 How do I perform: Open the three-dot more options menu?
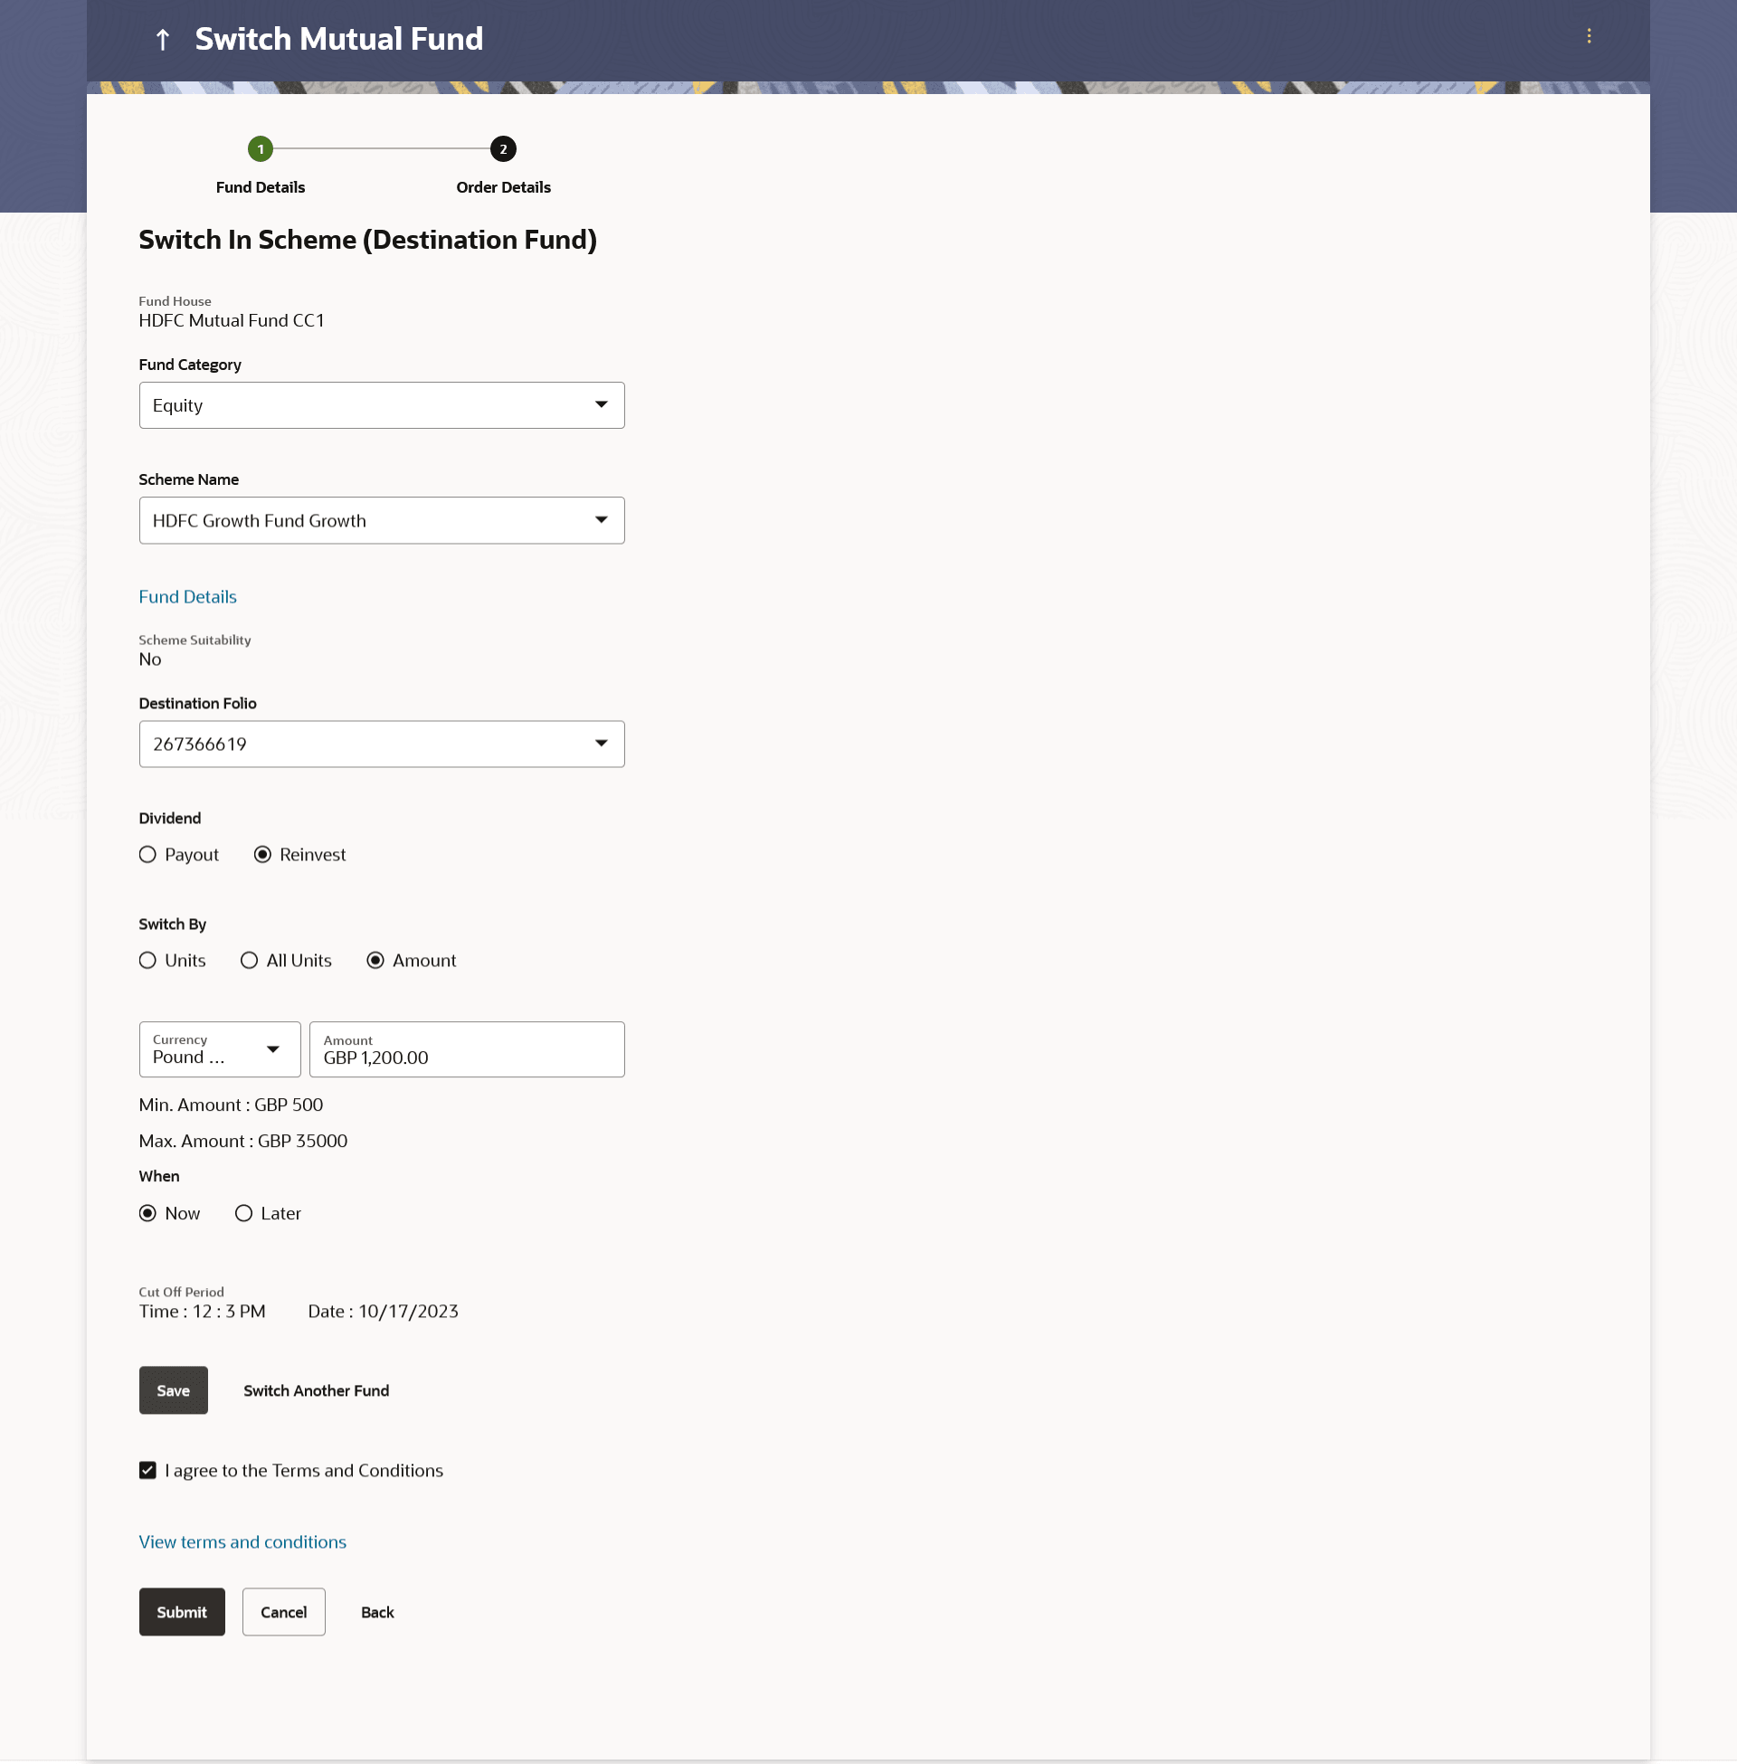point(1589,36)
